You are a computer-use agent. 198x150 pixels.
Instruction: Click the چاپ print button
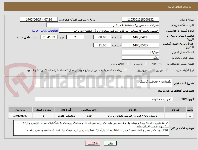[110, 143]
